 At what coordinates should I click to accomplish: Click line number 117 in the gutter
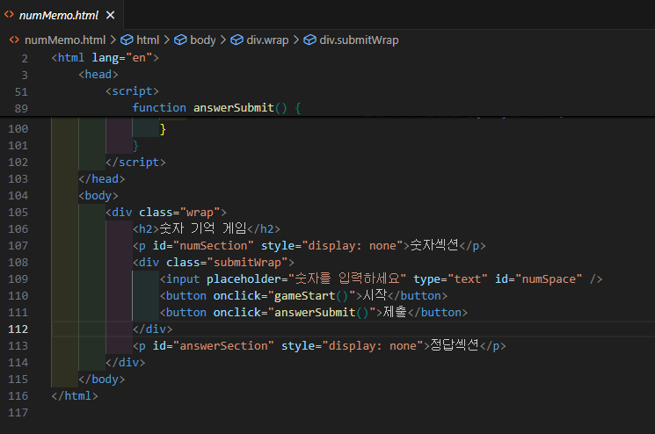pos(18,413)
